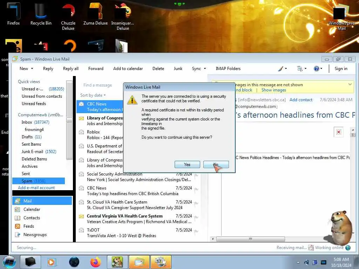Click the Reply toolbar button
This screenshot has width=359, height=269.
pyautogui.click(x=48, y=69)
